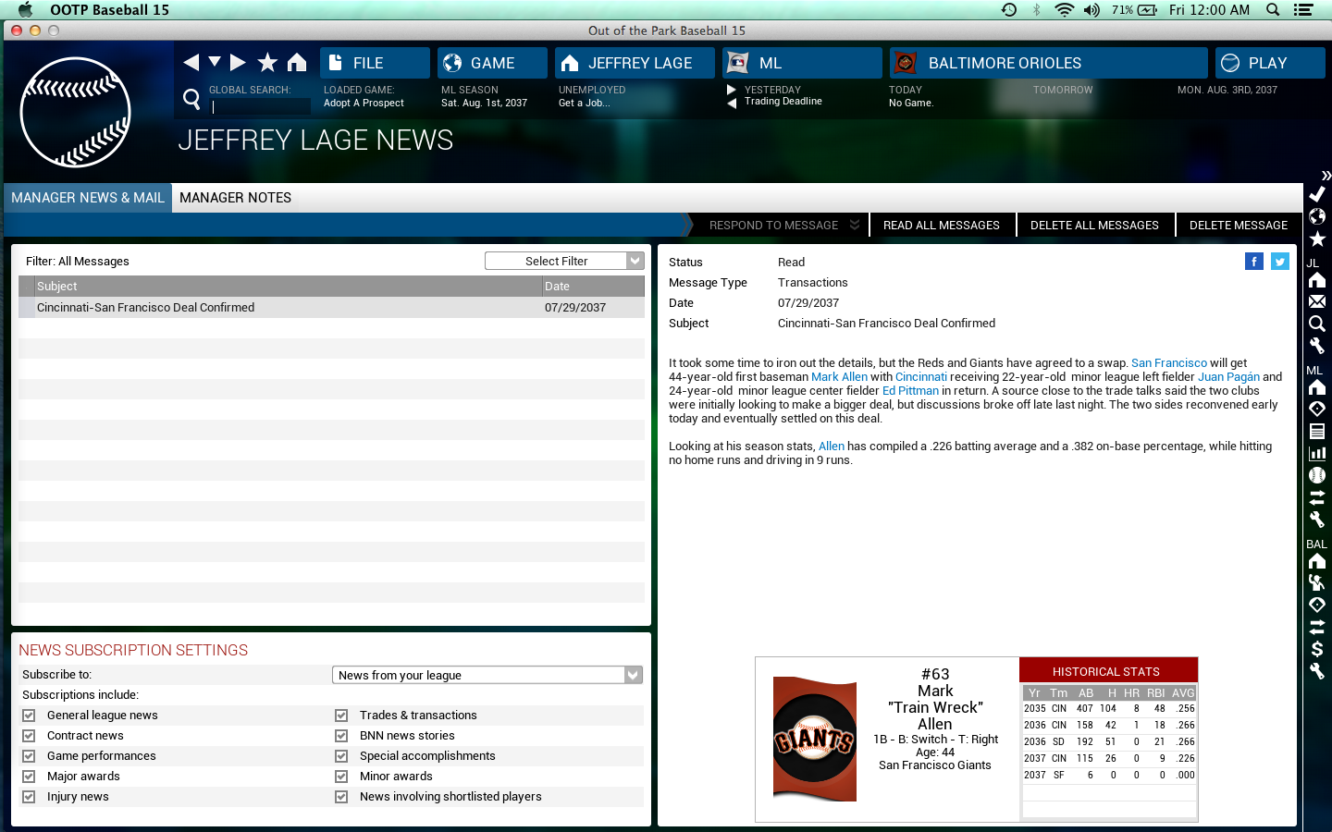Expand the News from your league dropdown

[487, 676]
